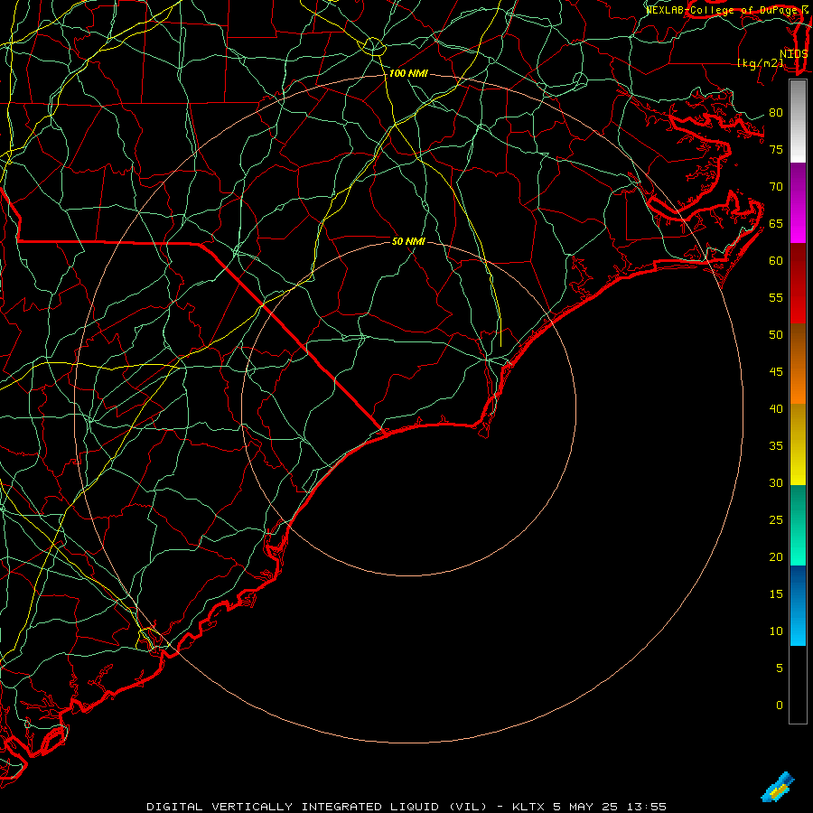Click the scale value 45
813x813 pixels.
click(776, 372)
